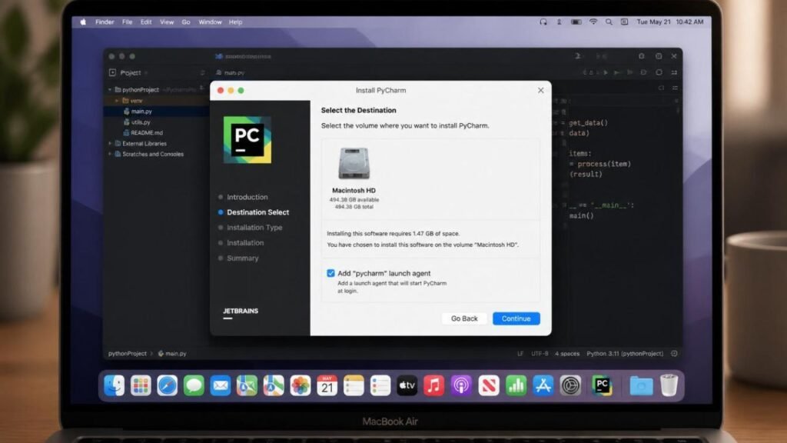Image resolution: width=787 pixels, height=443 pixels.
Task: Open the Finder menu
Action: pyautogui.click(x=105, y=22)
